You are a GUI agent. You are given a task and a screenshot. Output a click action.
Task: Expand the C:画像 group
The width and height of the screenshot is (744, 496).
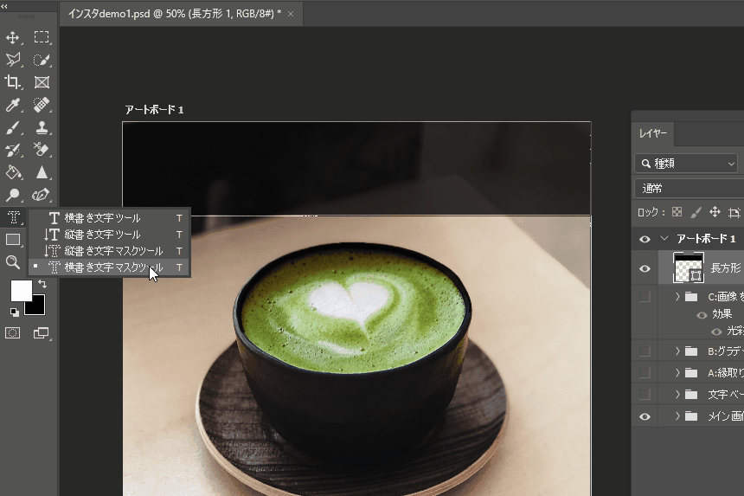[x=677, y=297]
